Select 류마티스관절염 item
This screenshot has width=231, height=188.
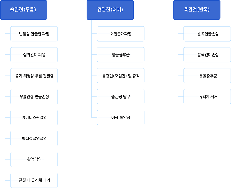[34, 118]
